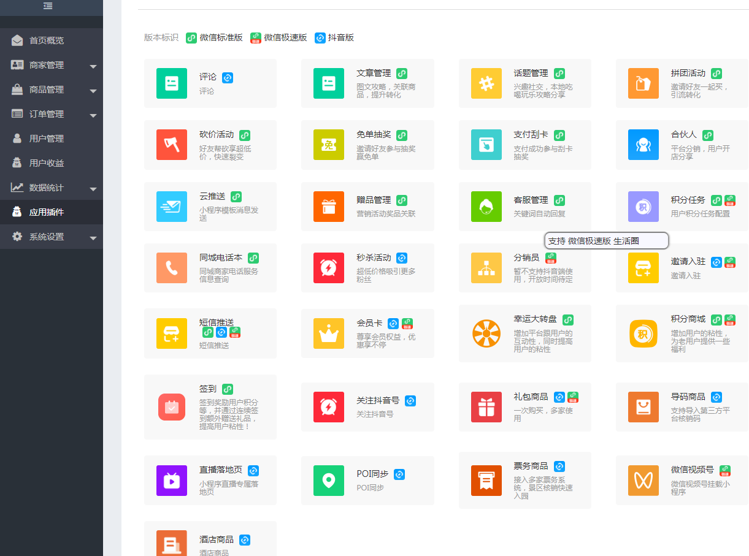Click description text 营销活动奖品关联
This screenshot has width=749, height=556.
[386, 214]
